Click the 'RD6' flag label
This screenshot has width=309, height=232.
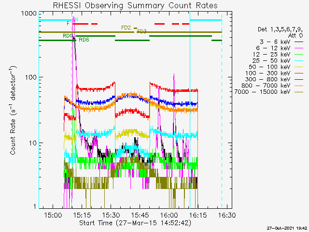point(84,40)
